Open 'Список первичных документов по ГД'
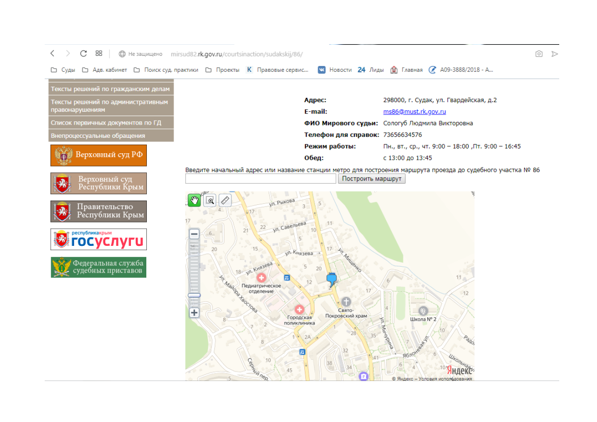This screenshot has width=597, height=422. [x=111, y=122]
